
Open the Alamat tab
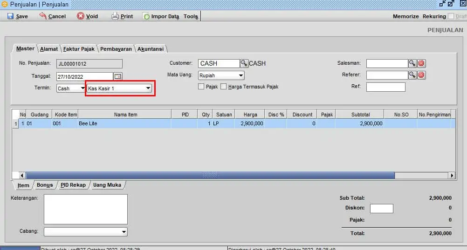click(x=49, y=49)
